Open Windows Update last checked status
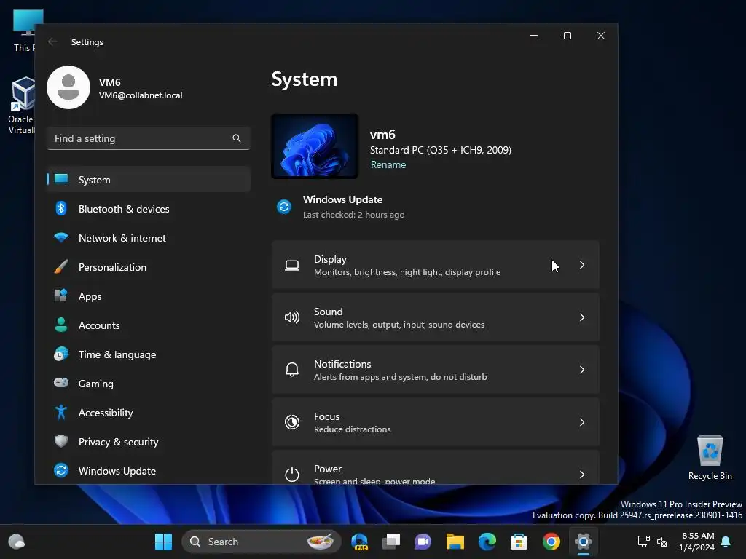Viewport: 746px width, 559px height. 353,215
